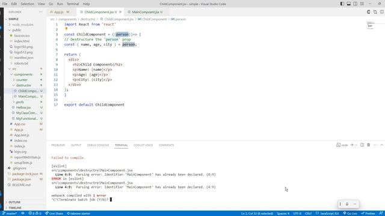
Task: Change CRLF end of line setting
Action: click(x=309, y=214)
